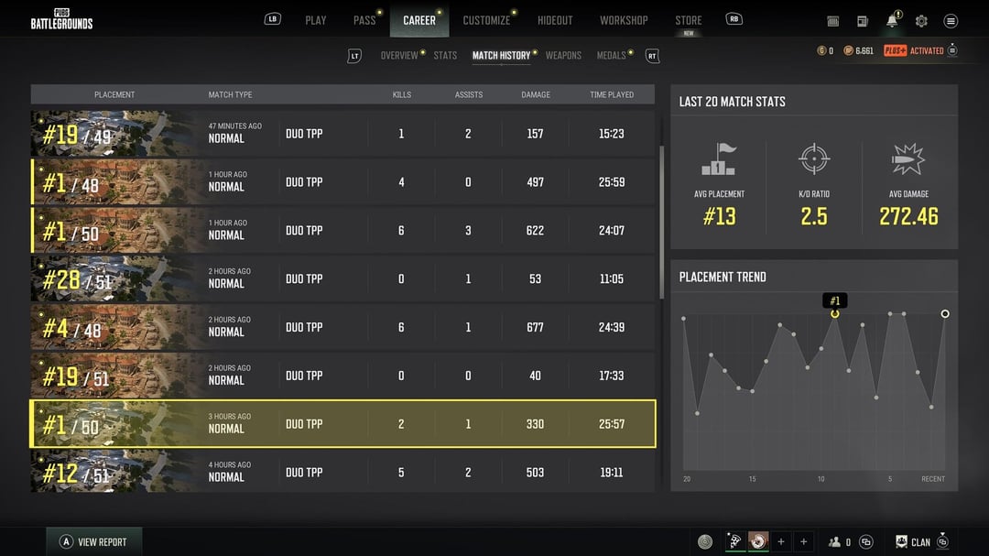Click the friends list icon

[834, 542]
